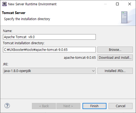Image resolution: width=136 pixels, height=113 pixels.
Task: Click the 'Name:' label
Action: [x=7, y=31]
